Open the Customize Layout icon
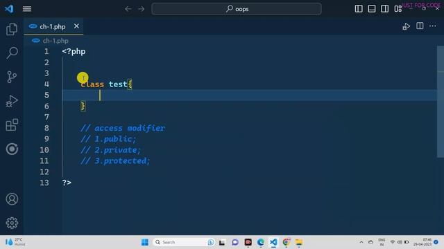Screen dimensions: 444x249 398,9
